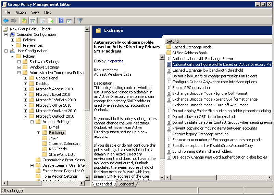
Task: Switch to the Standard tab
Action: pyautogui.click(x=126, y=184)
